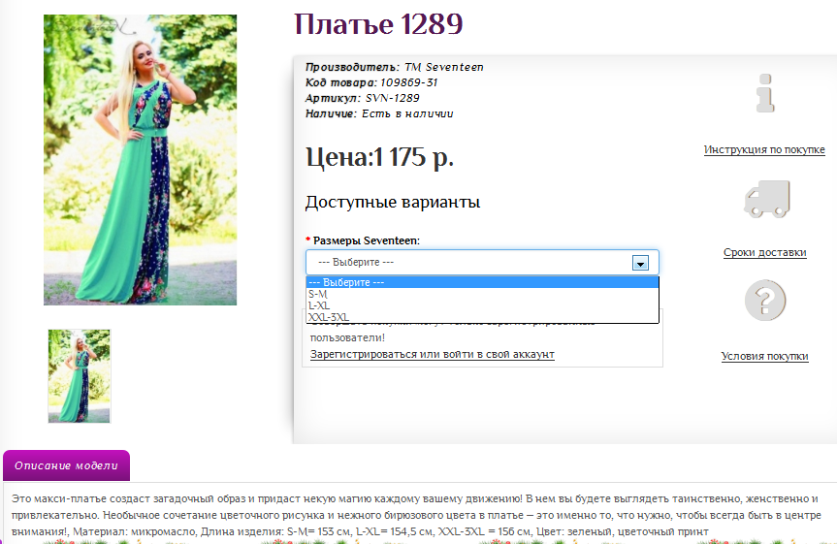The image size is (837, 544).
Task: Click Код товара: 109869-31 text
Action: pos(371,82)
